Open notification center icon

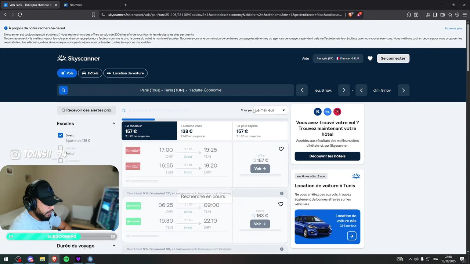click(x=462, y=259)
